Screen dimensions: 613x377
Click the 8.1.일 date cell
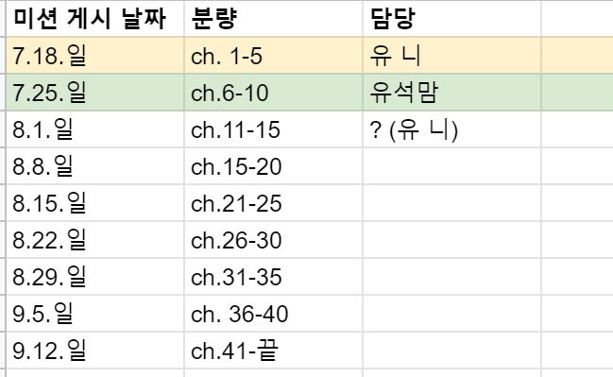click(95, 129)
